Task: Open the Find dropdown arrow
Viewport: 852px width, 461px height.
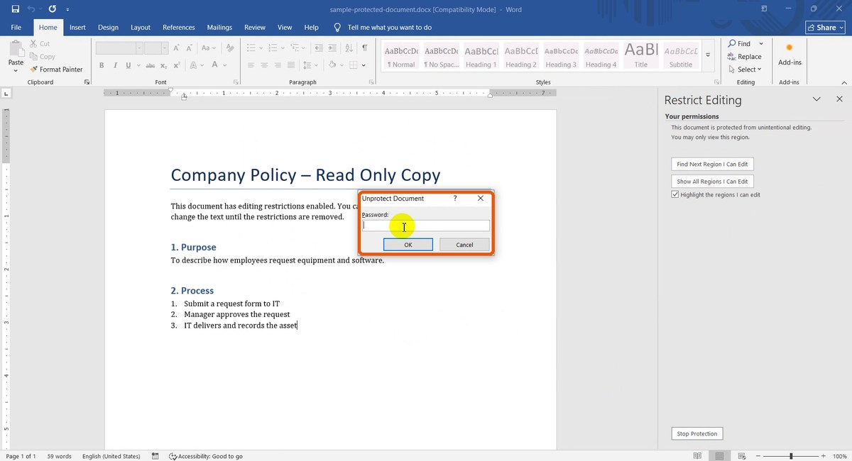Action: pos(761,44)
